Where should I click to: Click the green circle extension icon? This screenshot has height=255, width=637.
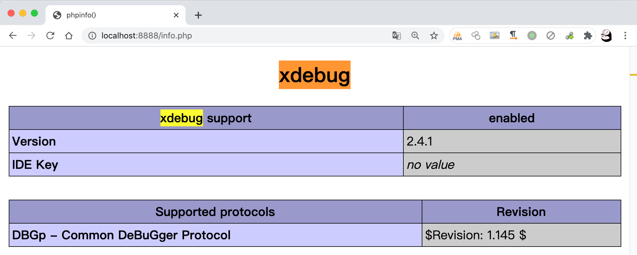coord(532,36)
